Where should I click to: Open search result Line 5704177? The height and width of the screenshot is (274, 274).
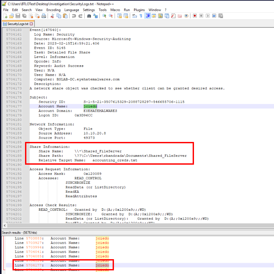coord(62,265)
